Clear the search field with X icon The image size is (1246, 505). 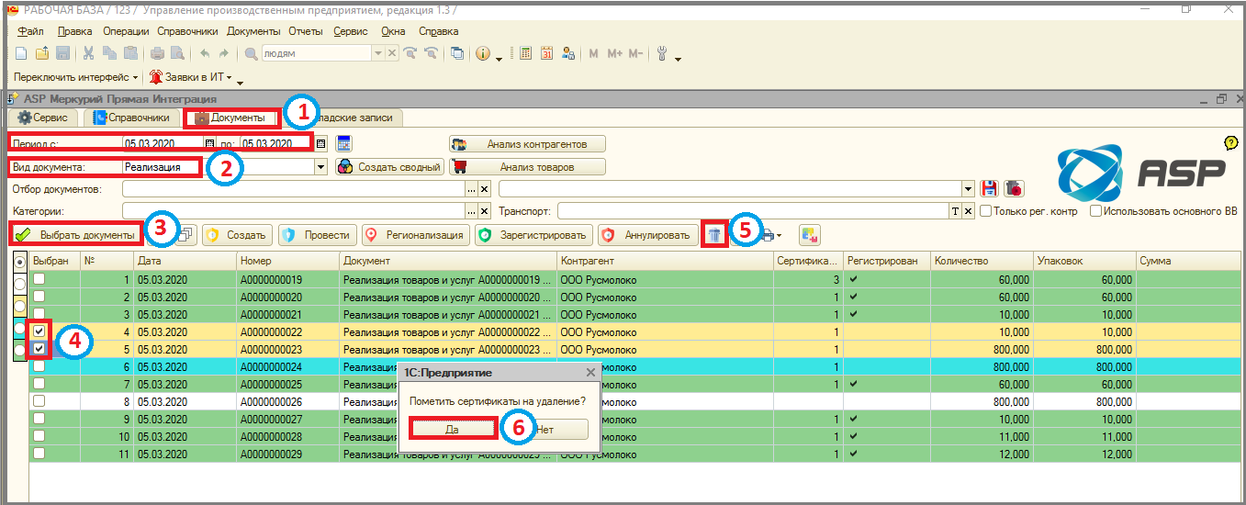pos(392,53)
